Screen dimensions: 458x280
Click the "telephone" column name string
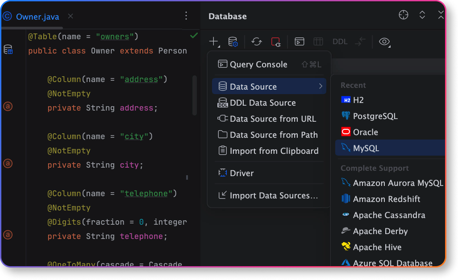tap(146, 194)
